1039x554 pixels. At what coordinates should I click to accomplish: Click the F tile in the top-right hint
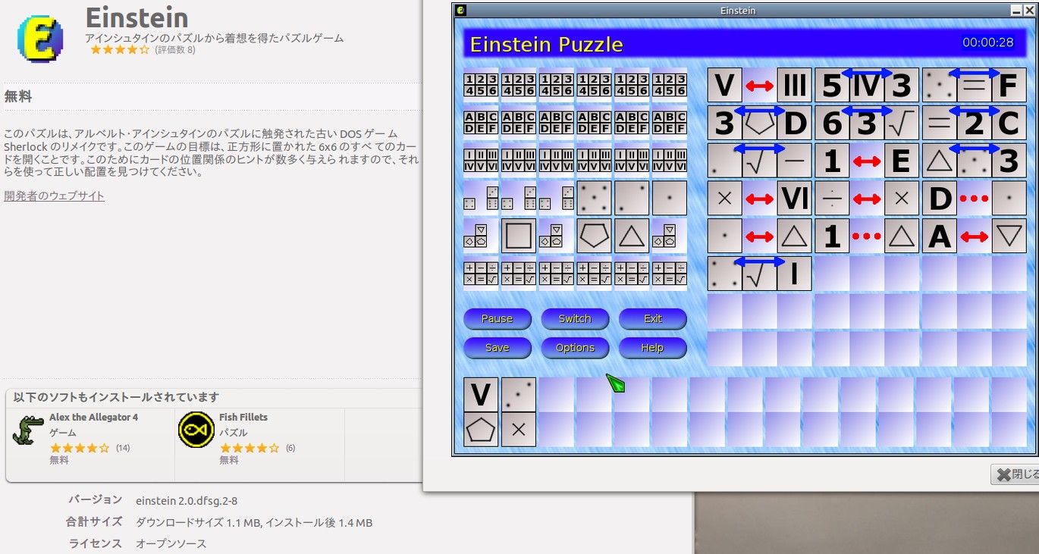[1009, 85]
